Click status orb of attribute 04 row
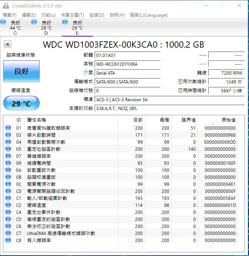 [8, 142]
